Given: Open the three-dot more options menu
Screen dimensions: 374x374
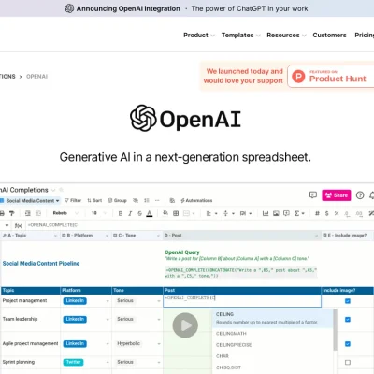Looking at the screenshot, I should [157, 200].
